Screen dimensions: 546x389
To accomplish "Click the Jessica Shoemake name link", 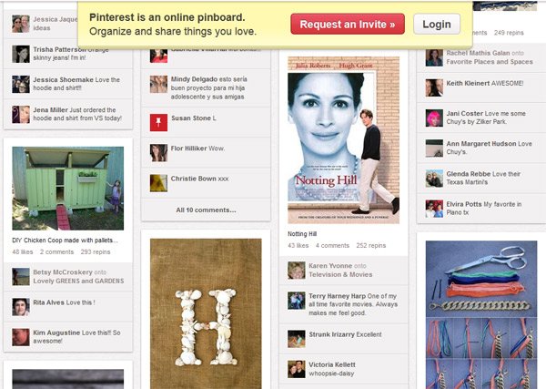I will (x=63, y=79).
